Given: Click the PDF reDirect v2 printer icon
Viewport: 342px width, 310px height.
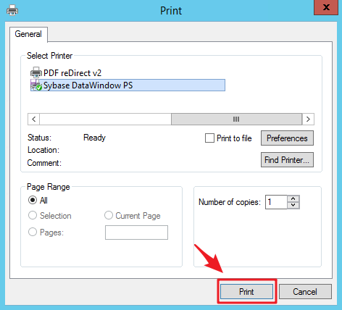Looking at the screenshot, I should (36, 72).
